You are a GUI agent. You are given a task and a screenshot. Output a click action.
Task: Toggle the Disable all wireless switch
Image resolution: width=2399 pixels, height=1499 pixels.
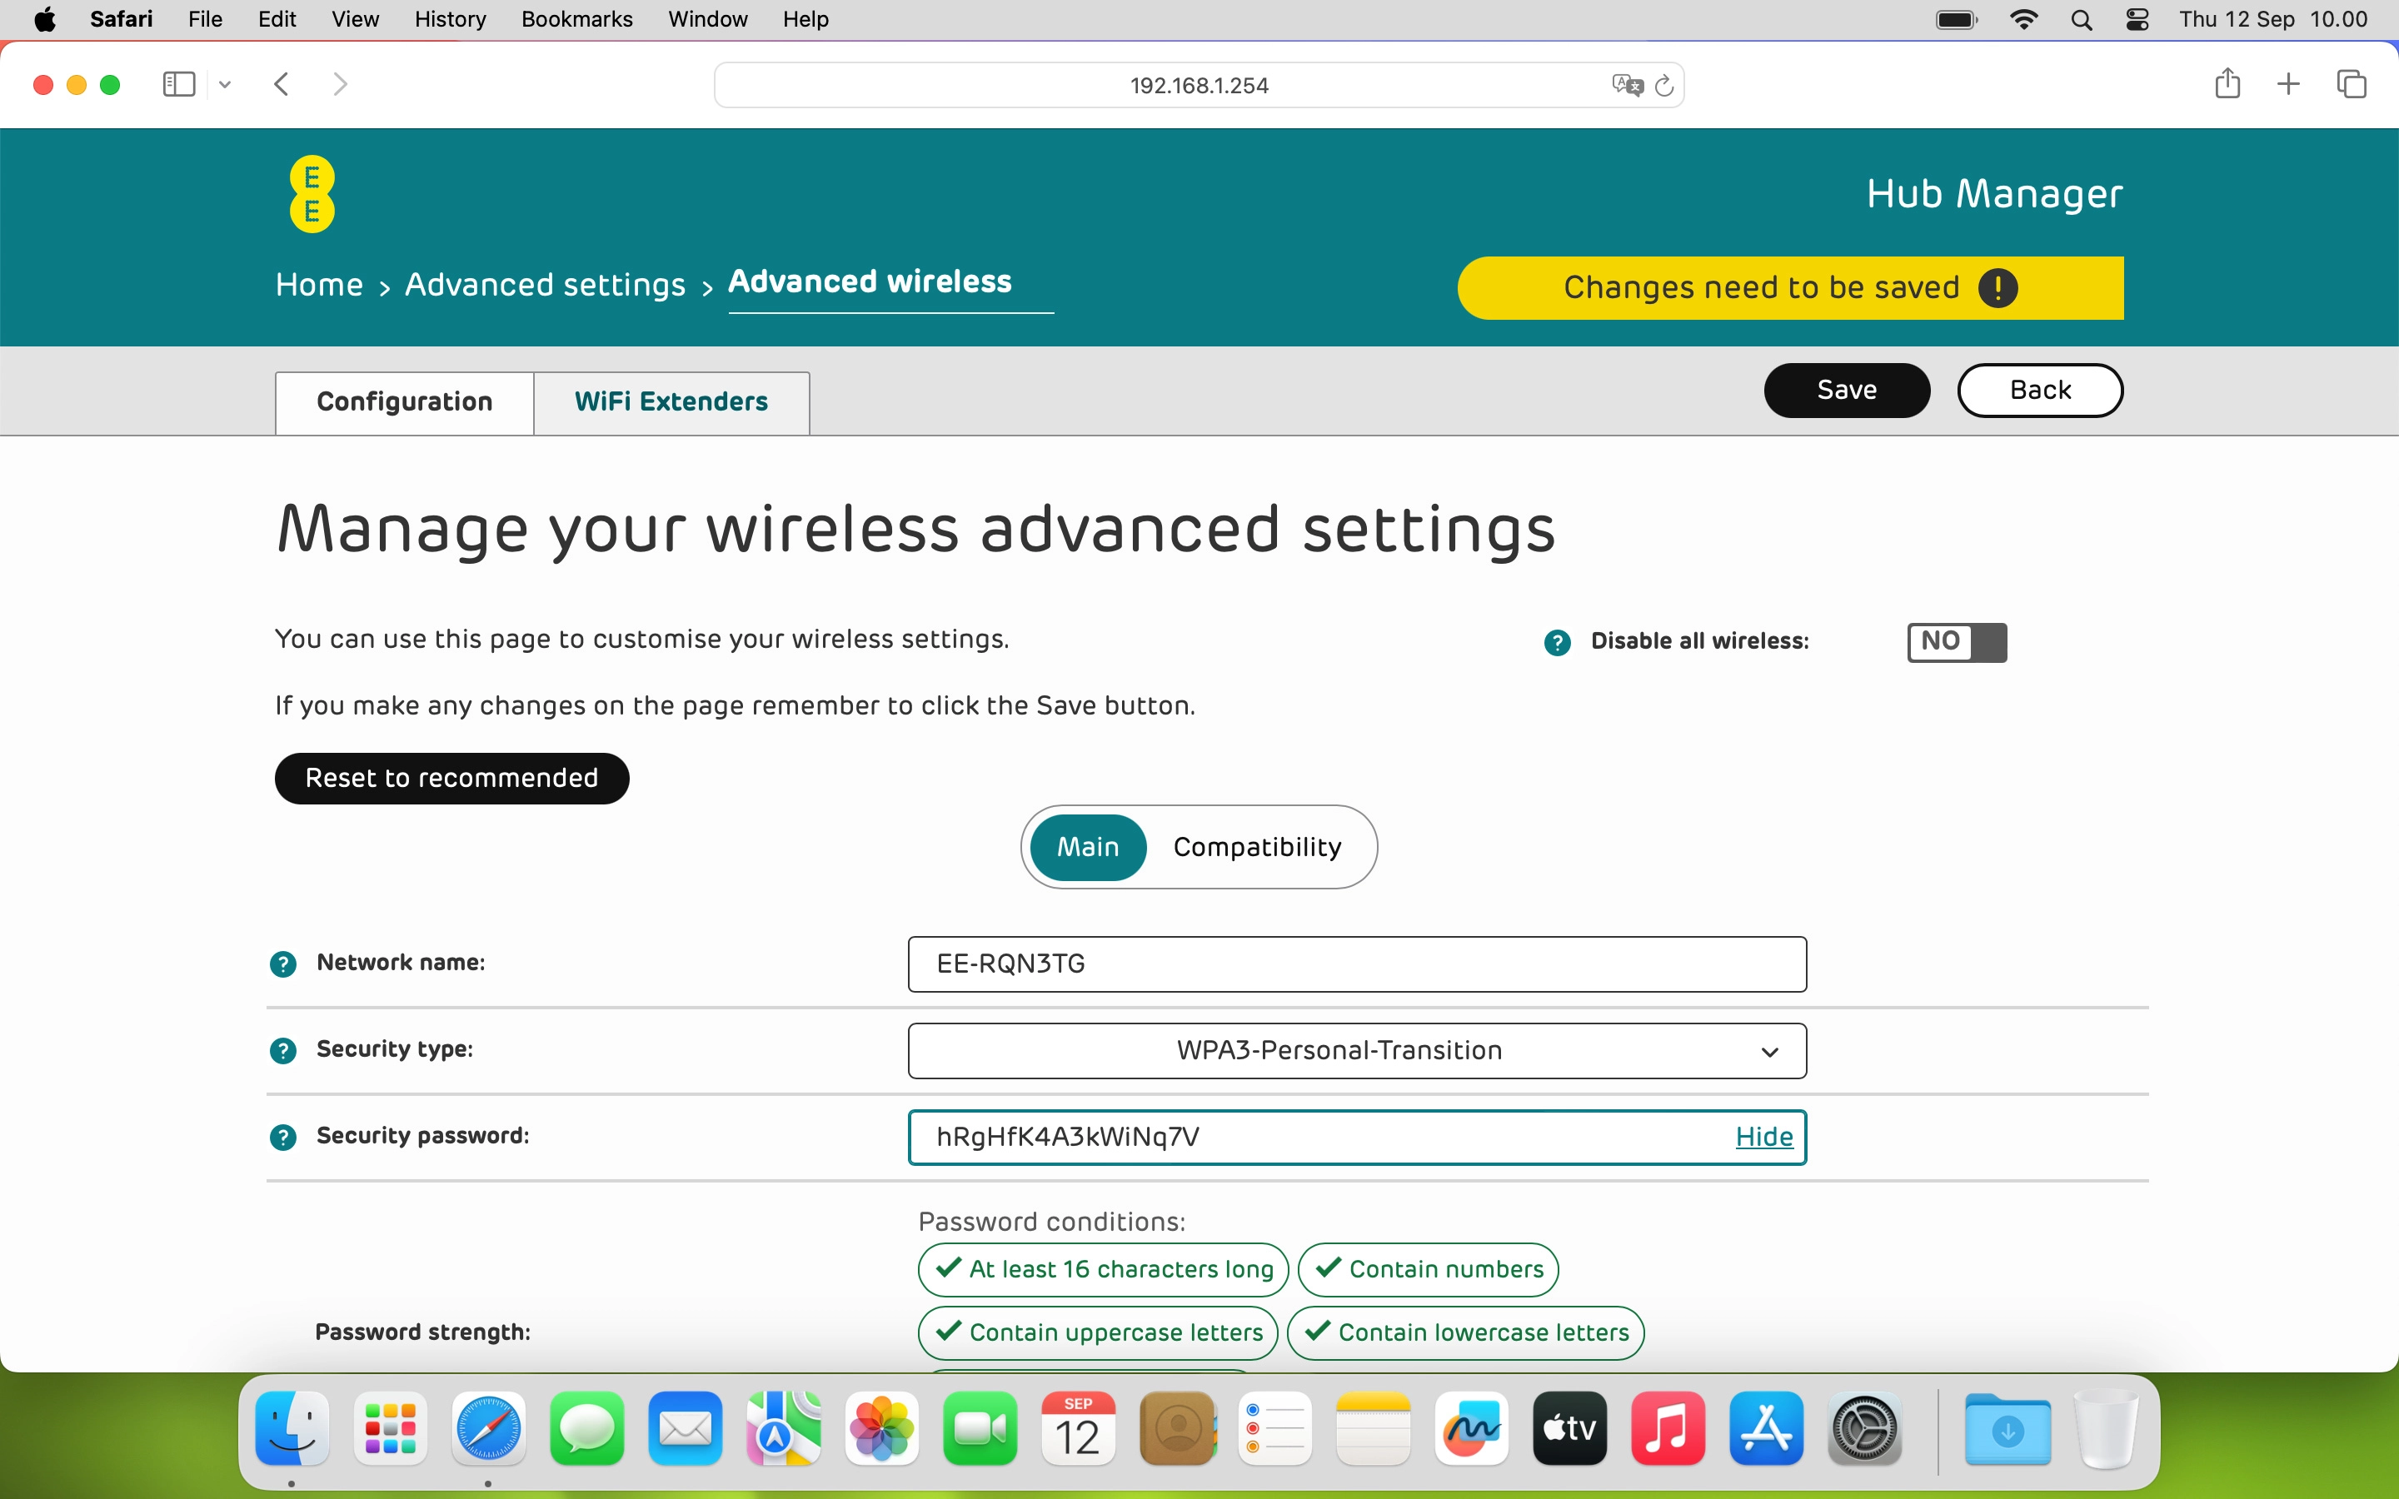[1956, 642]
